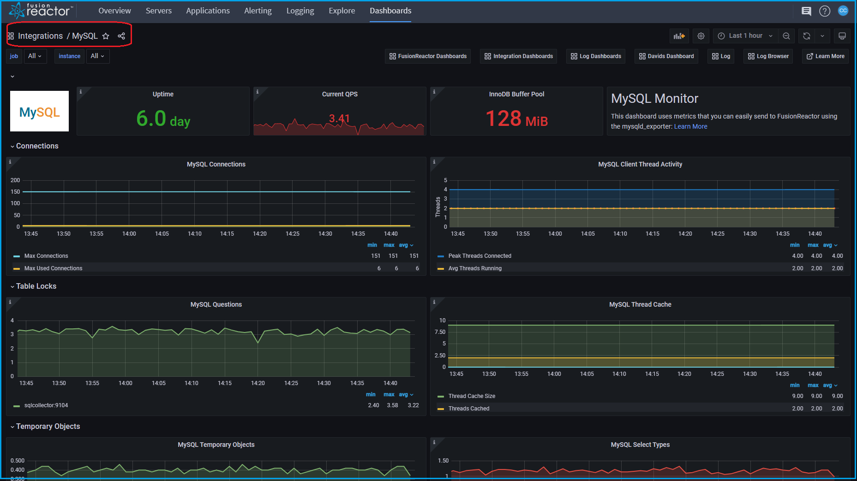
Task: Open dashboard settings gear
Action: (701, 36)
